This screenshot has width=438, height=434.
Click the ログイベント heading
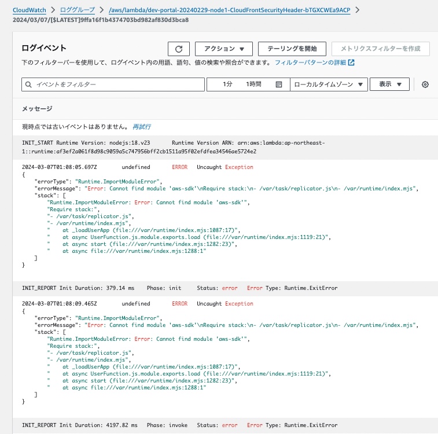(x=44, y=48)
